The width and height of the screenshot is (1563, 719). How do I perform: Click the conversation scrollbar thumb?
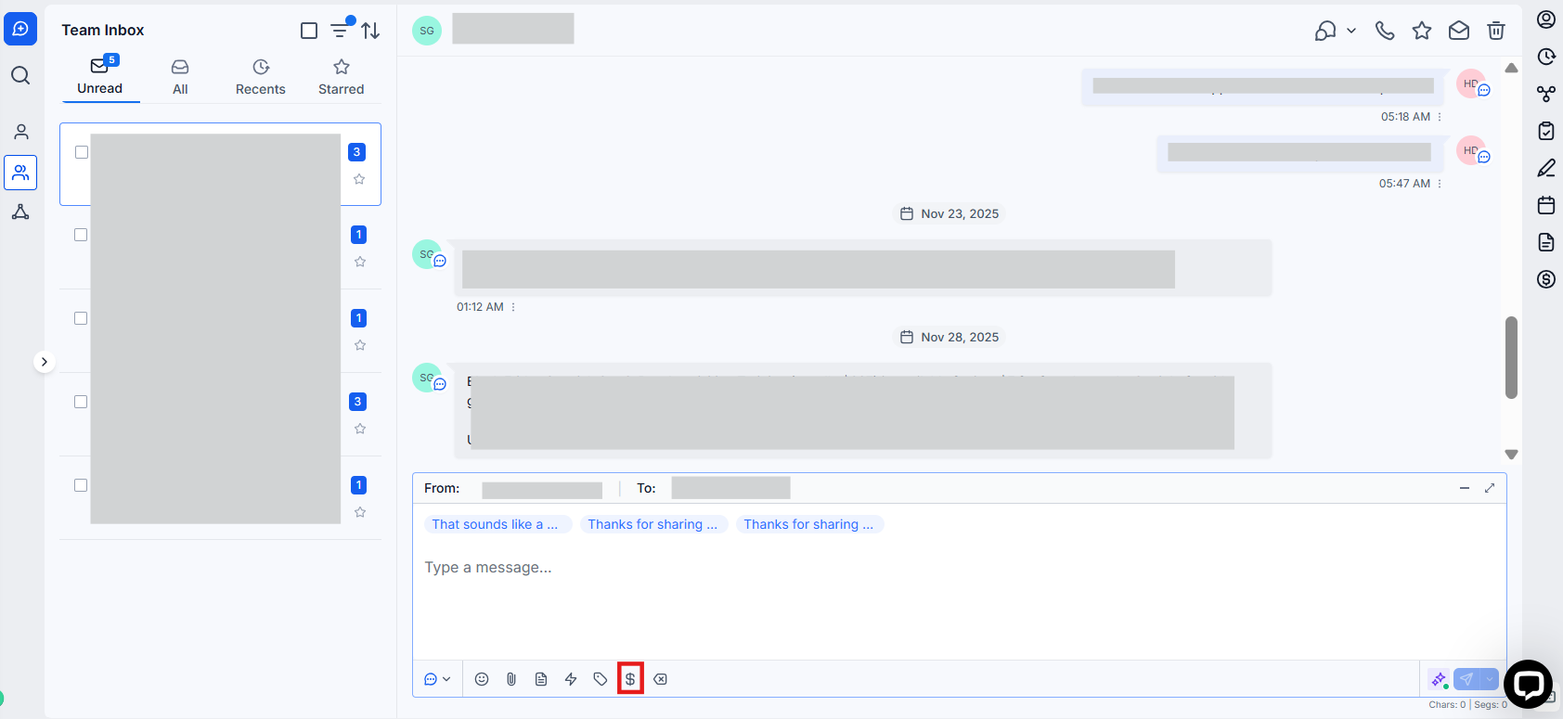click(1511, 357)
